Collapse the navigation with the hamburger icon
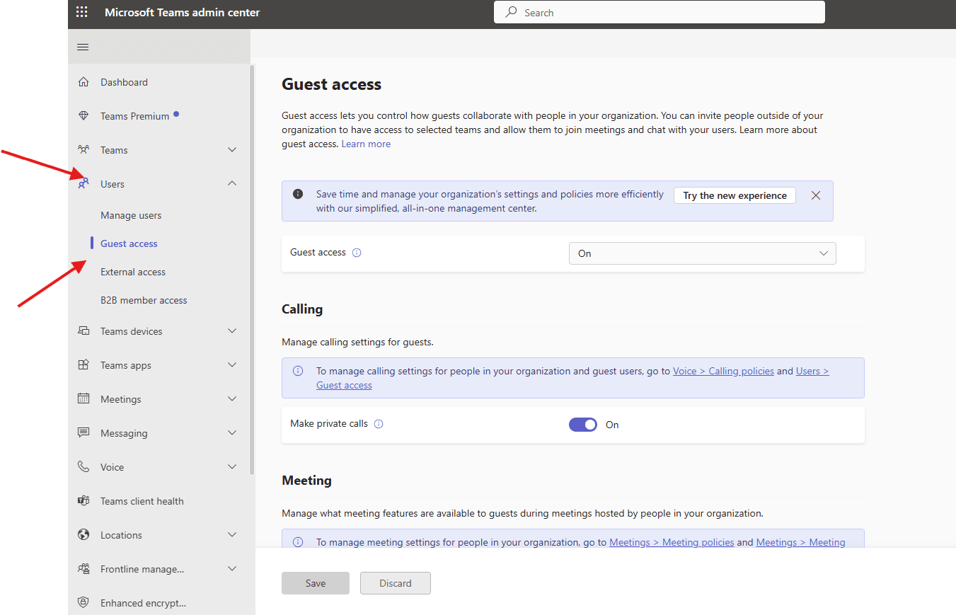 pos(82,46)
